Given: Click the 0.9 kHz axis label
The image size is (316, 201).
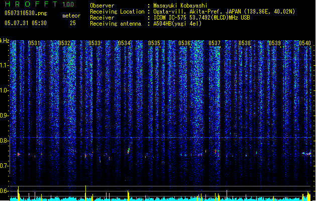Looking at the screenshot, I should [5, 116].
